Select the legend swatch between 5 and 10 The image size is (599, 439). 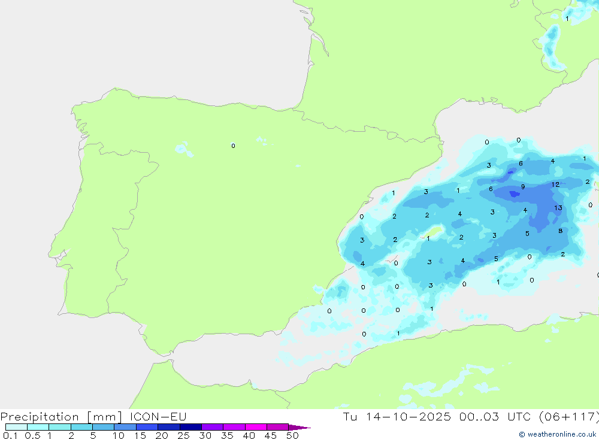coord(103,427)
